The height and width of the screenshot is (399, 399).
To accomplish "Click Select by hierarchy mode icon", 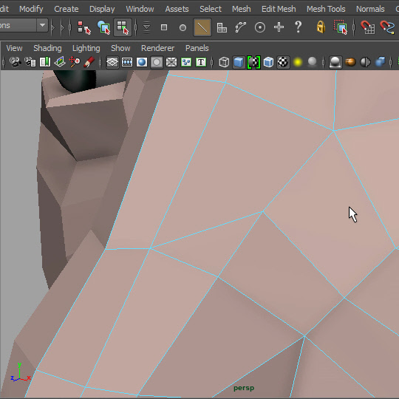I will [83, 27].
